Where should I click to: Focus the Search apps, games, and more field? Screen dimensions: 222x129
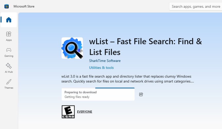(195, 6)
